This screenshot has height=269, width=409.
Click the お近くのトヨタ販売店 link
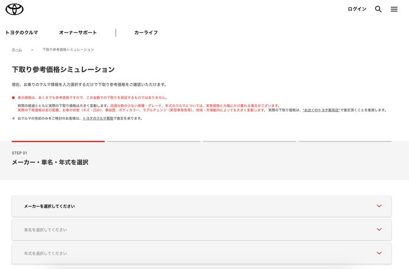tap(321, 110)
